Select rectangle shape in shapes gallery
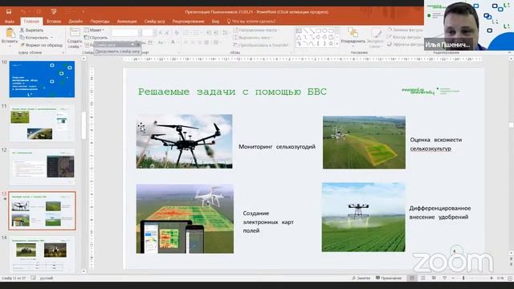Image resolution: width=514 pixels, height=289 pixels. click(x=318, y=31)
